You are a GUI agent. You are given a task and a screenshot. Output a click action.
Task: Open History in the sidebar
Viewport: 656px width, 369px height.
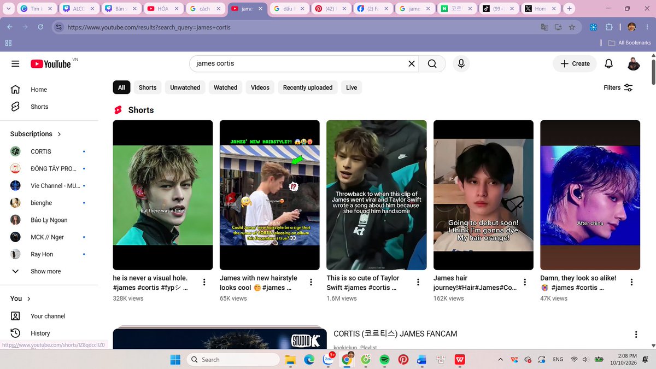[40, 333]
